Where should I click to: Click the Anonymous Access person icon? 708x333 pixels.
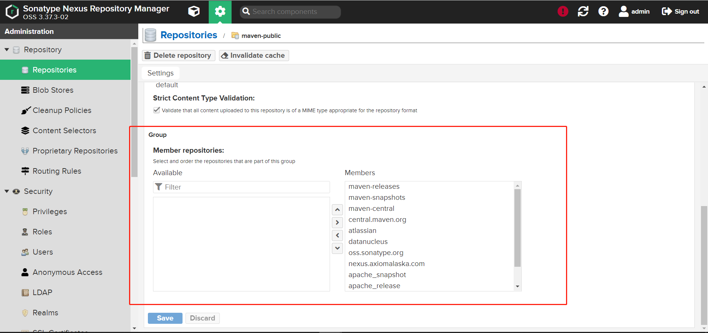click(x=25, y=272)
